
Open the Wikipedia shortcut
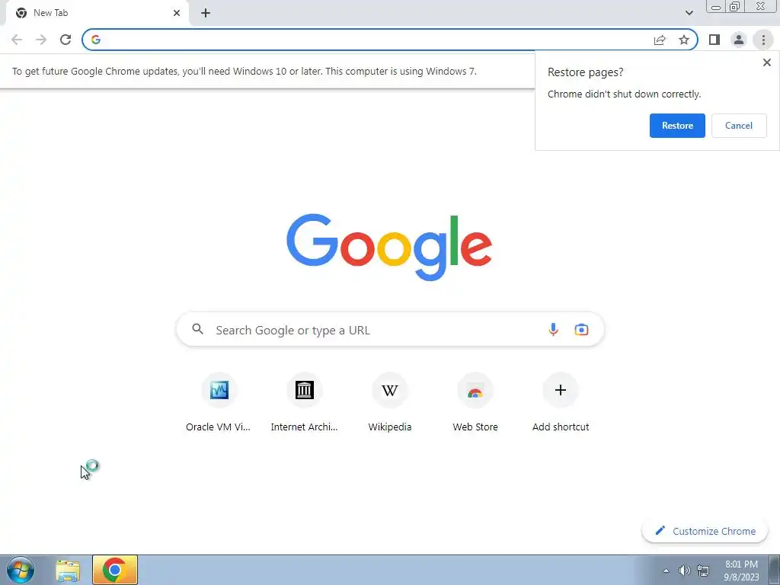[389, 403]
